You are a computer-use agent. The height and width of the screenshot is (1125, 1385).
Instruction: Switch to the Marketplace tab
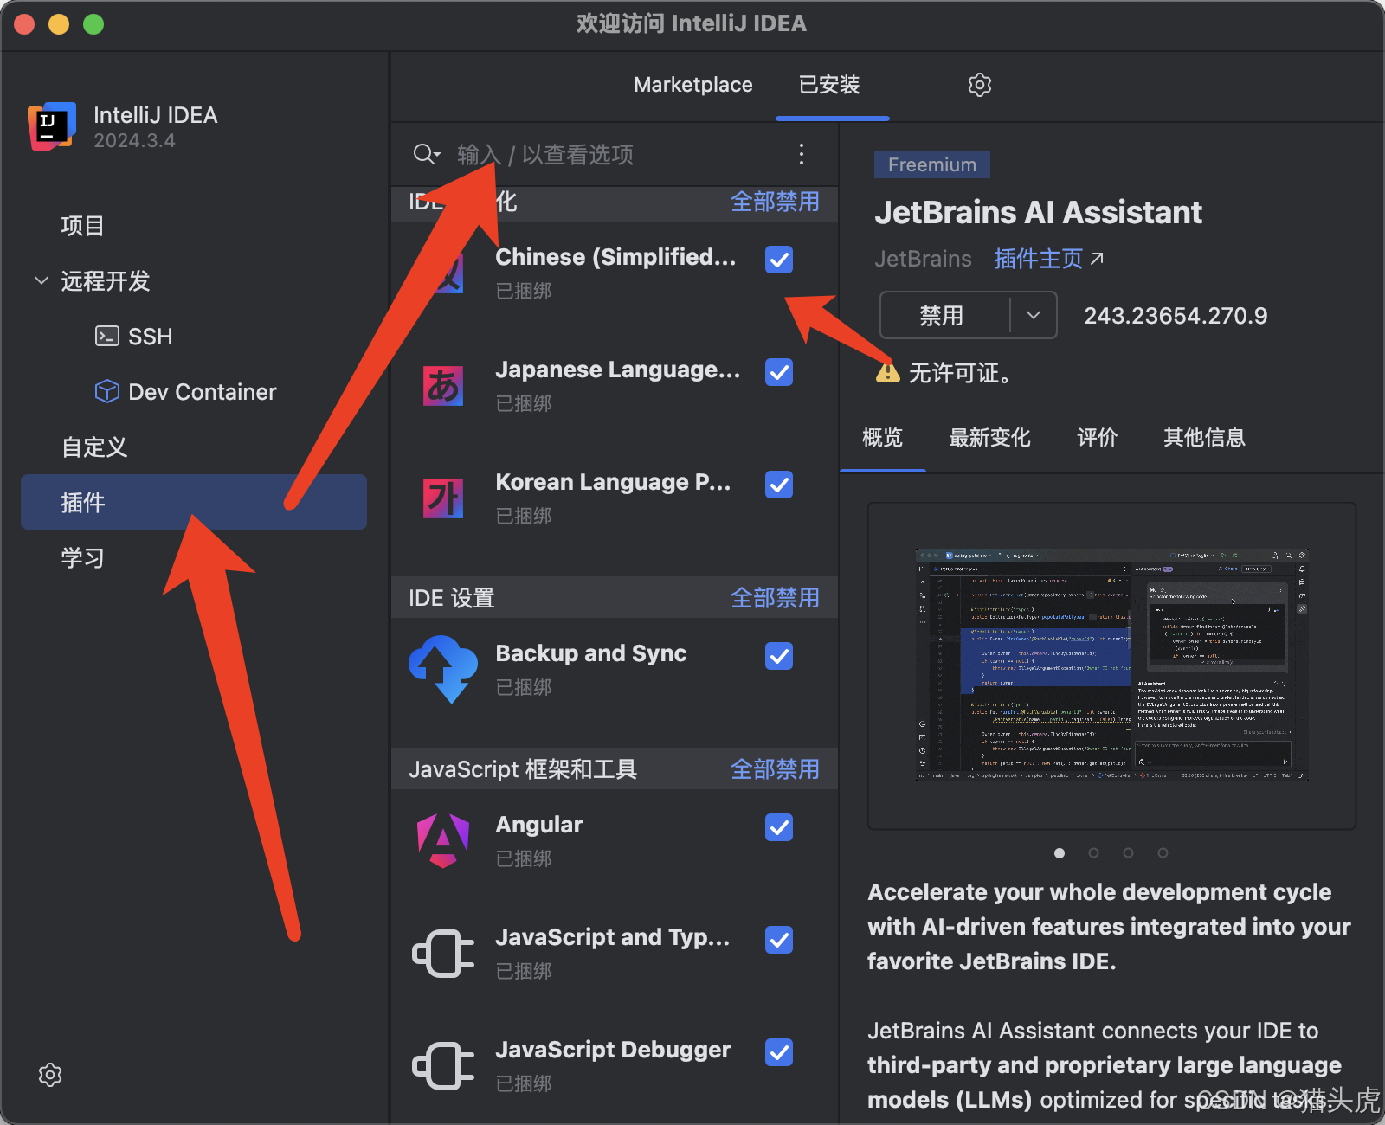click(693, 85)
